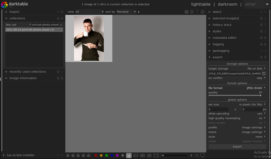Toggle green color label
Screen dimensions: 271x159
point(106,155)
